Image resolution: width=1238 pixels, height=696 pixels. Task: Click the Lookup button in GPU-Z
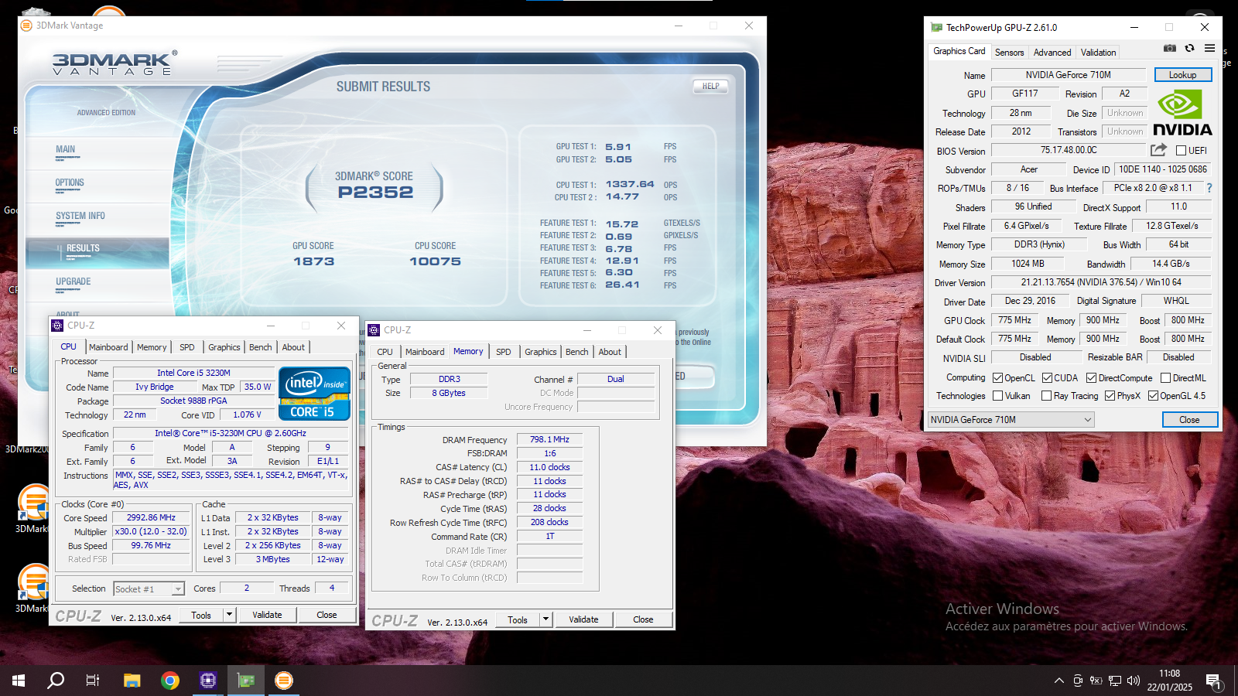1182,75
